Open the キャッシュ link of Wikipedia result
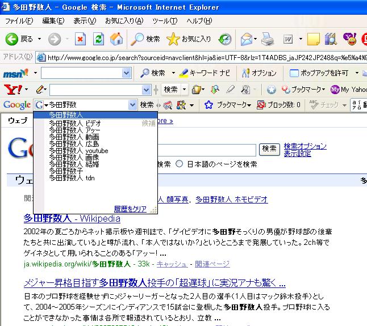This screenshot has height=326, width=367. coord(172,264)
